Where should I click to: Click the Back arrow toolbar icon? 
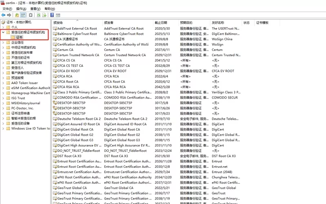(4, 15)
